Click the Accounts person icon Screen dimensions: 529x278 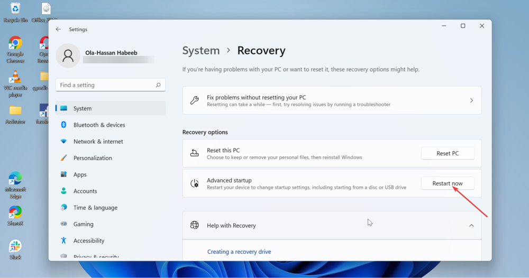coord(63,191)
